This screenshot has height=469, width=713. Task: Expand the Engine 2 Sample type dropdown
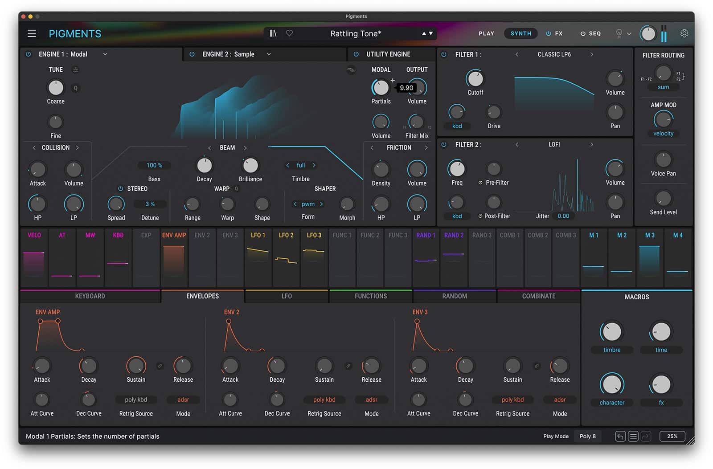pyautogui.click(x=269, y=54)
